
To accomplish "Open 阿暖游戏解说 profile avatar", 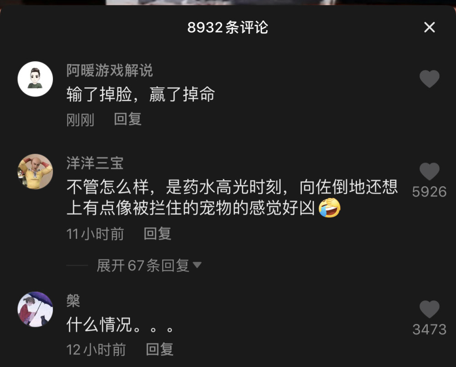I will [35, 79].
